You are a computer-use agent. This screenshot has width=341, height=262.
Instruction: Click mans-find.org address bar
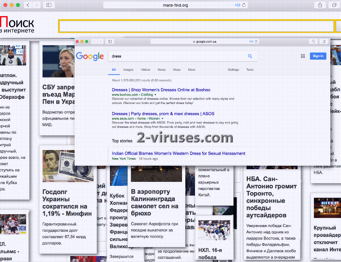tap(175, 5)
